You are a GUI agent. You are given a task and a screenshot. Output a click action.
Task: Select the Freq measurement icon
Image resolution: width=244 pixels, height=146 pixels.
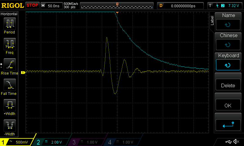coord(10,44)
